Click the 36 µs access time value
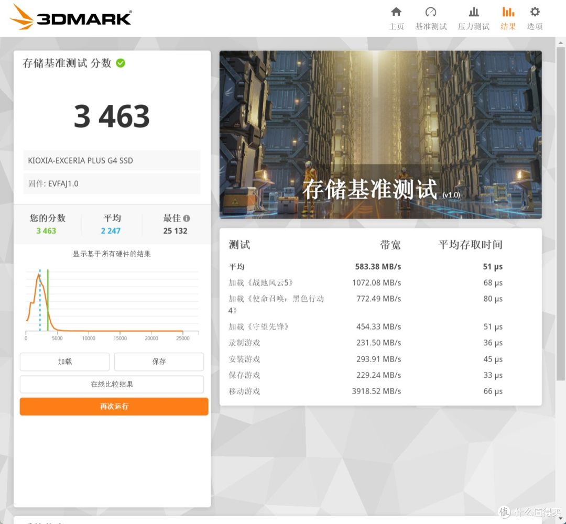The width and height of the screenshot is (566, 524). tap(493, 343)
